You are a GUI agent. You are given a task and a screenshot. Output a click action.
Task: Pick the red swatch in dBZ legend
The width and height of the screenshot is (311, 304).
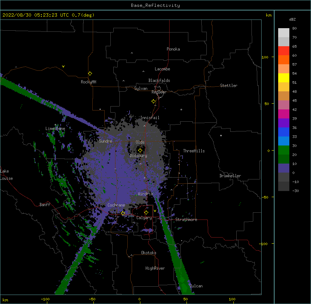click(284, 51)
